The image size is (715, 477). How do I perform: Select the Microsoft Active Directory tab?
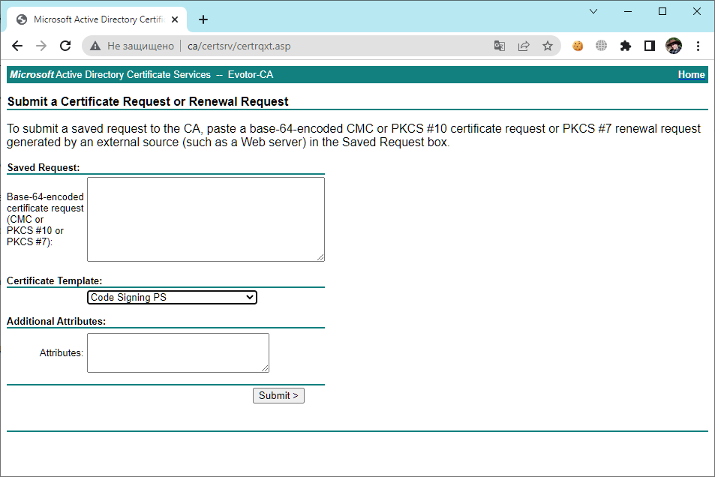97,19
